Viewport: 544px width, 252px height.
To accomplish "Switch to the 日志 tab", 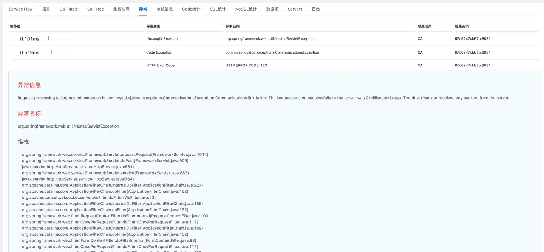I will tap(316, 9).
